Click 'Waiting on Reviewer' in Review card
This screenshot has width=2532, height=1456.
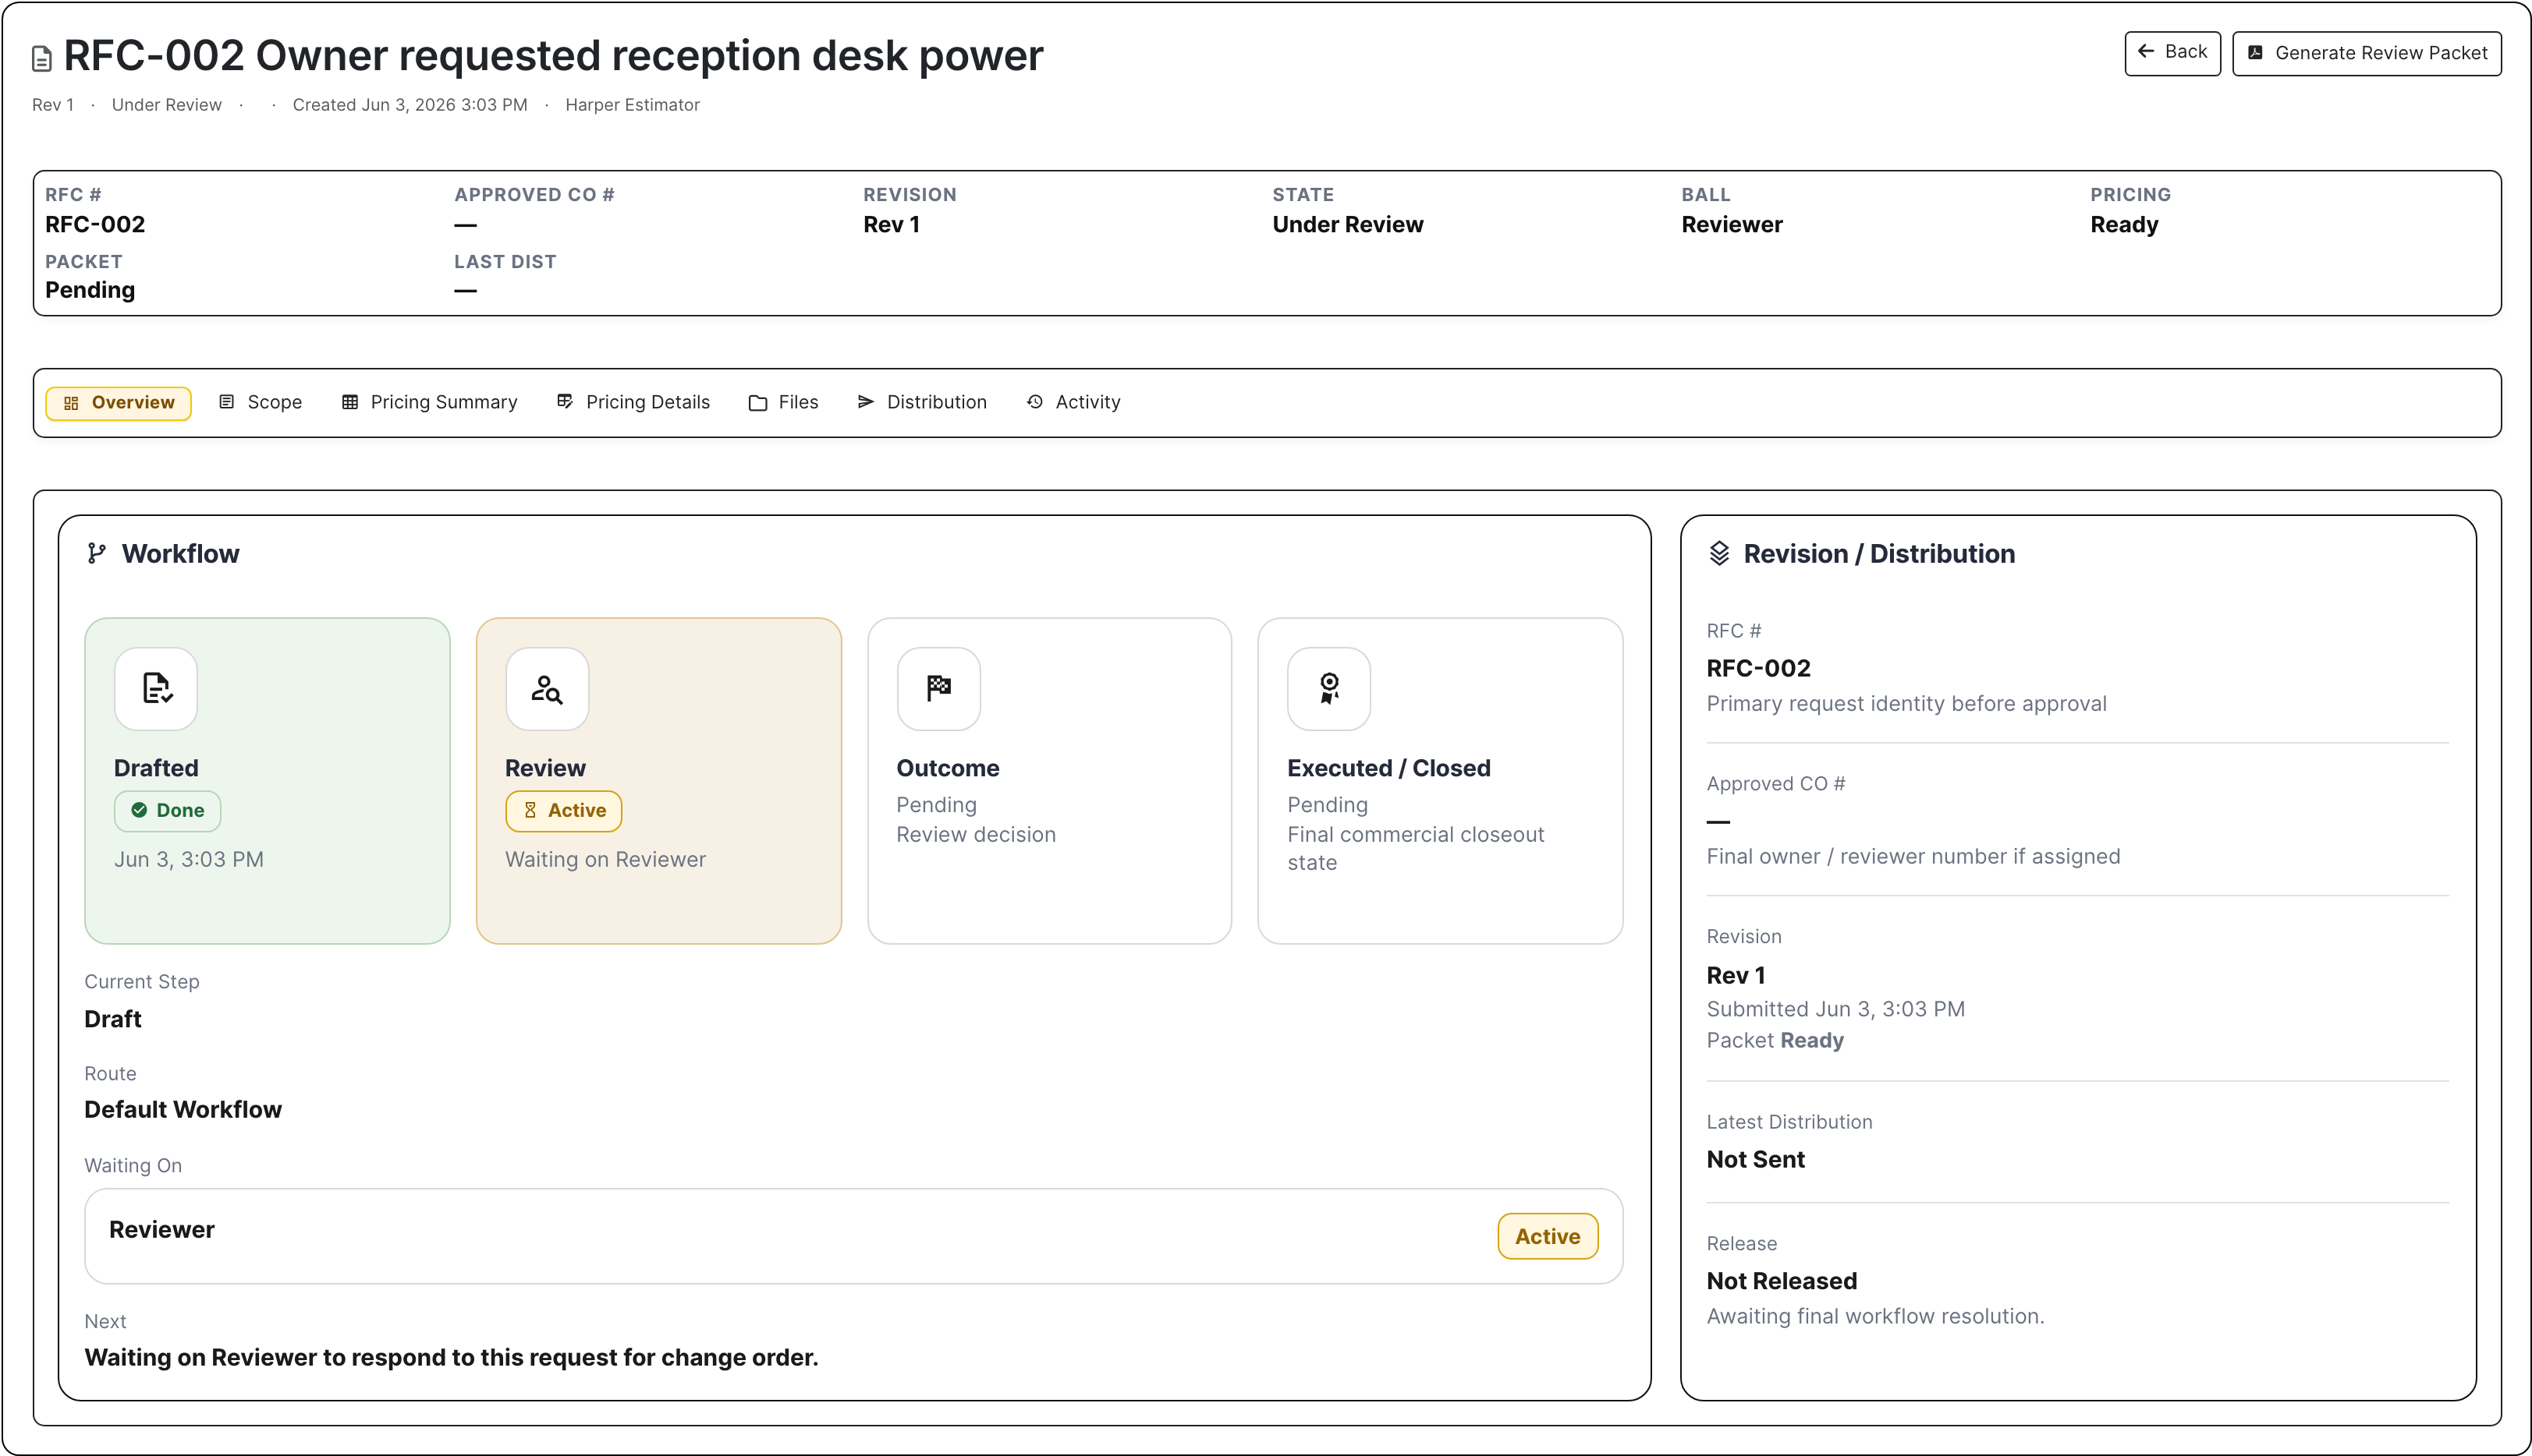605,860
